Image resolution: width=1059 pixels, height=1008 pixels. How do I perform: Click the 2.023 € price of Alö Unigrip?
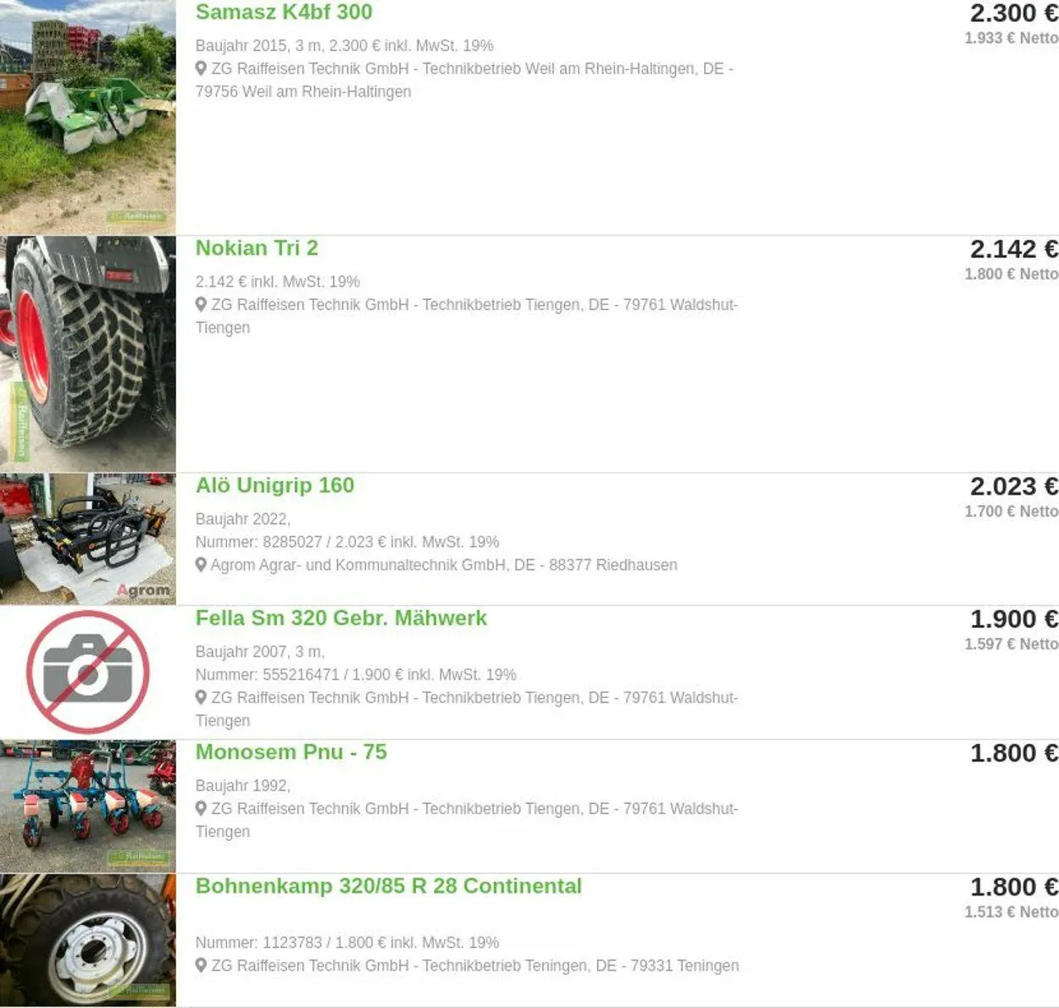tap(1014, 487)
